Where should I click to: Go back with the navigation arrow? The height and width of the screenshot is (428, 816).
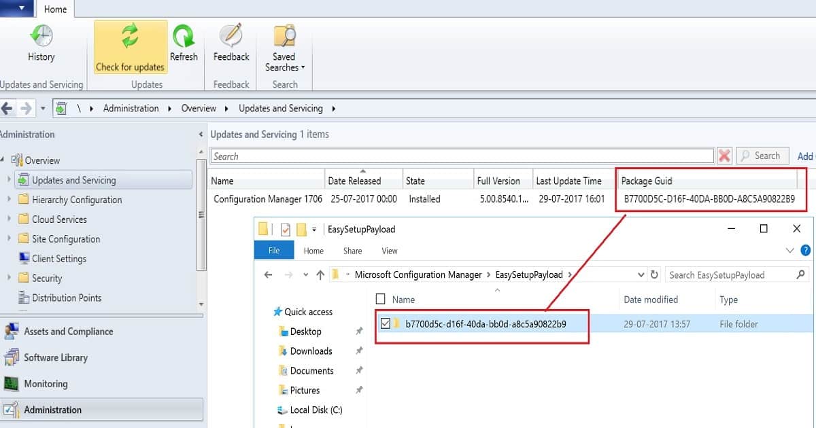click(x=7, y=108)
